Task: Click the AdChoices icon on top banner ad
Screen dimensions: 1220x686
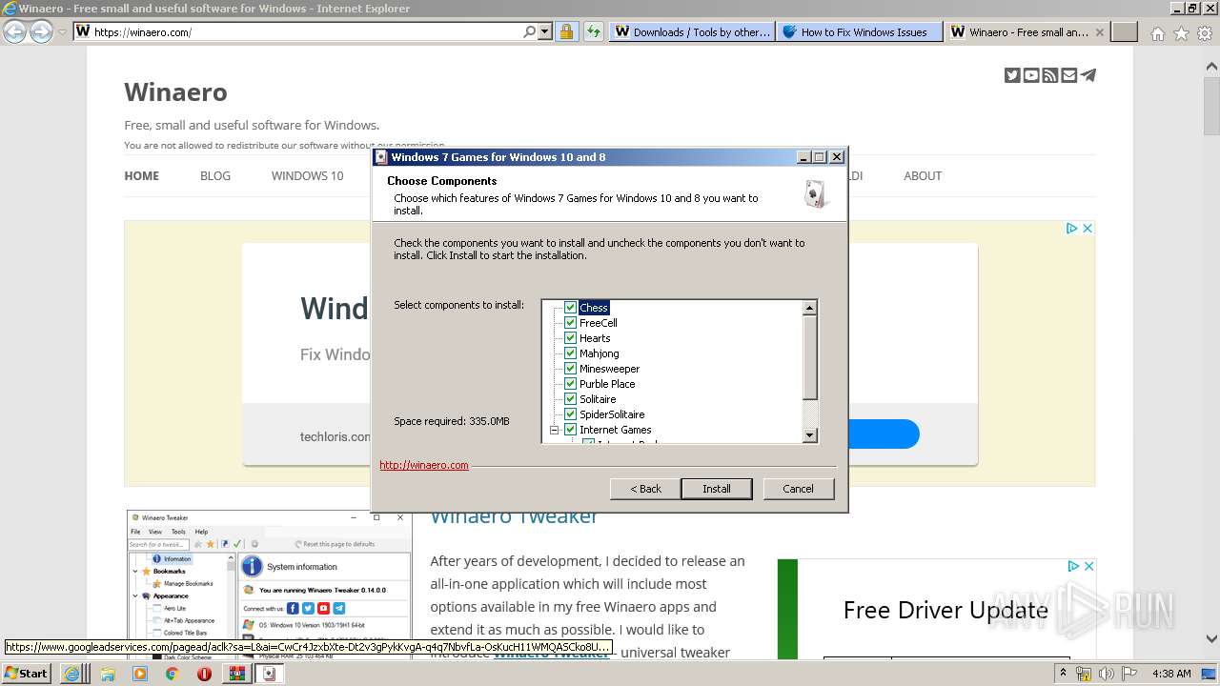Action: [x=1071, y=228]
